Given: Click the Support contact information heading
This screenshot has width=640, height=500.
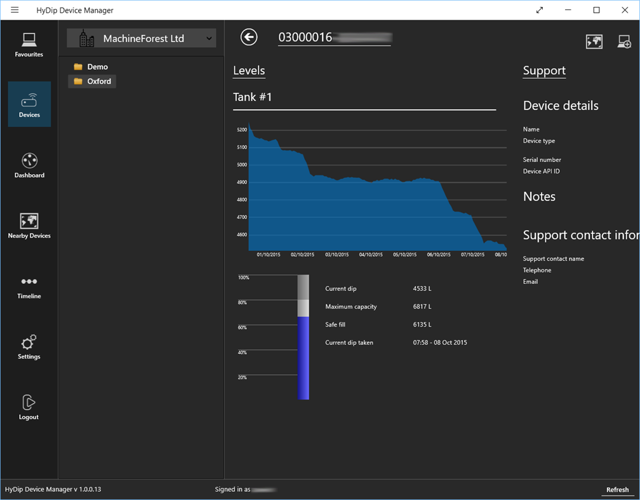Looking at the screenshot, I should point(581,235).
